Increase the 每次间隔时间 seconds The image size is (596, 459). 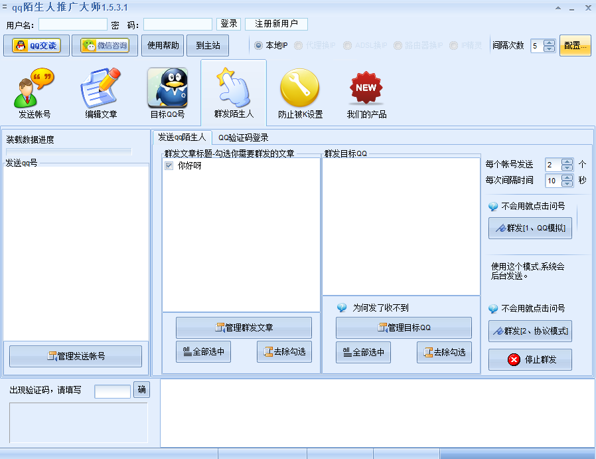(x=567, y=177)
